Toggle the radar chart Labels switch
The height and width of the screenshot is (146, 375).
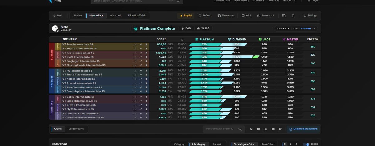(x=307, y=144)
